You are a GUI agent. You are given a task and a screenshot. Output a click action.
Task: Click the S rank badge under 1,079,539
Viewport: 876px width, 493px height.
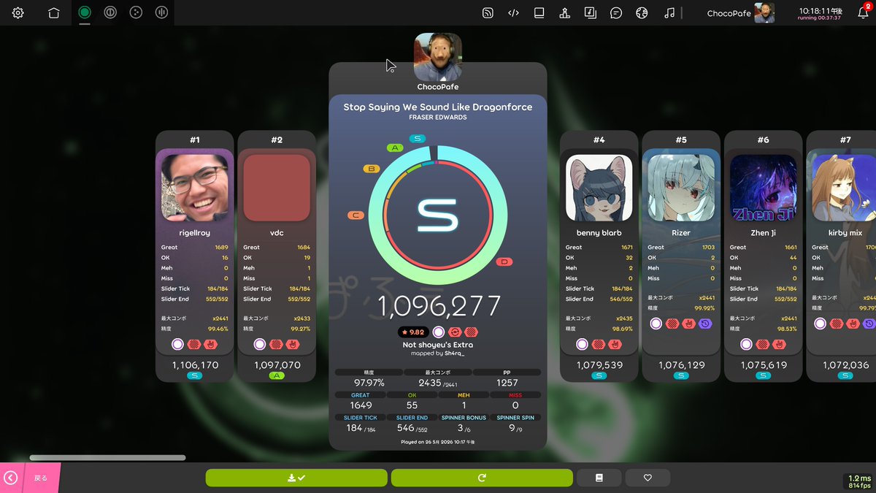(x=599, y=375)
